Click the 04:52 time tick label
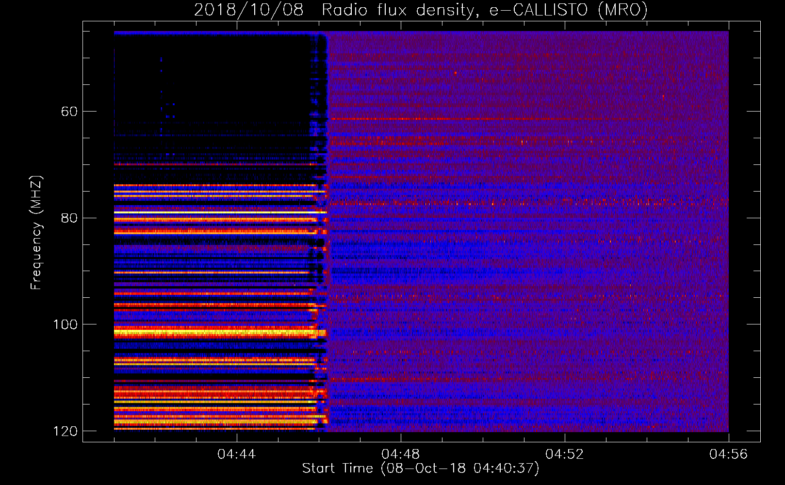 (565, 454)
